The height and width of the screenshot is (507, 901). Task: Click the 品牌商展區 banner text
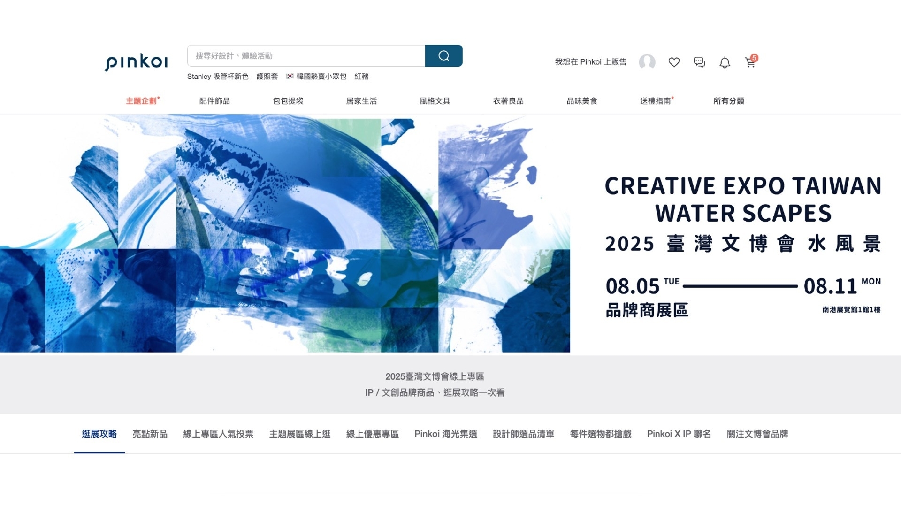[x=647, y=310]
